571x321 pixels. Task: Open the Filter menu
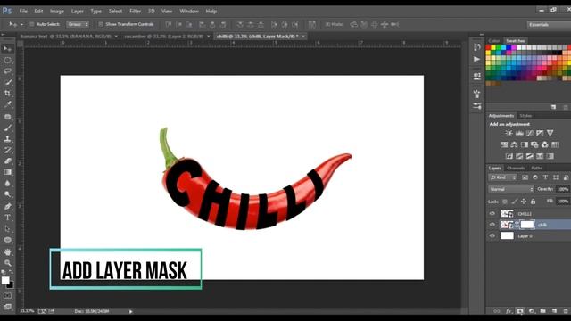[135, 12]
